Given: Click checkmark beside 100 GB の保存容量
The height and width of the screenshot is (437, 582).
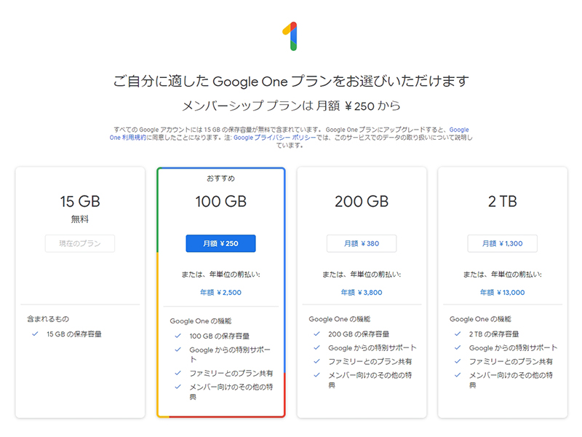Looking at the screenshot, I should [178, 336].
